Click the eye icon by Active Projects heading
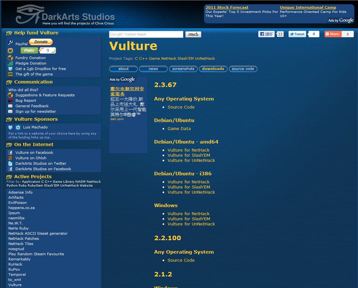358x288 pixels. coord(9,177)
